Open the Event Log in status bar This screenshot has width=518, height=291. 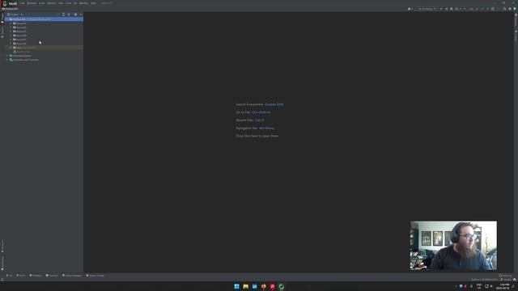click(505, 276)
